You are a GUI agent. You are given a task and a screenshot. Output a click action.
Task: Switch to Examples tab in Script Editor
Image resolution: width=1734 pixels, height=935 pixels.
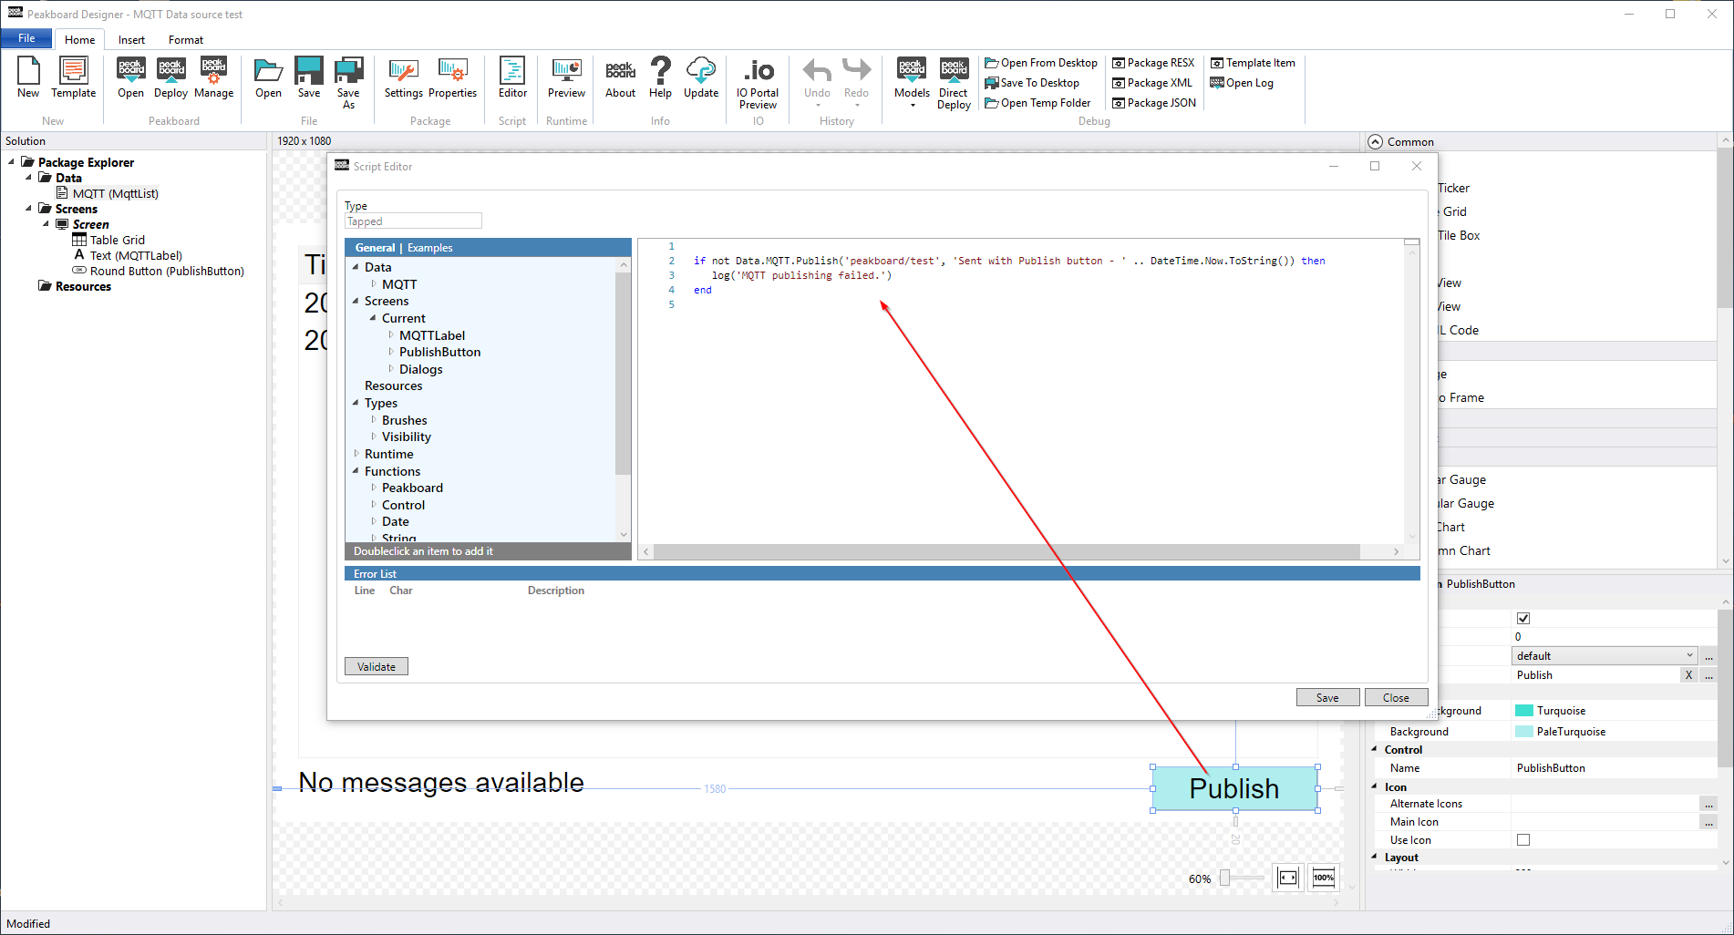[429, 248]
